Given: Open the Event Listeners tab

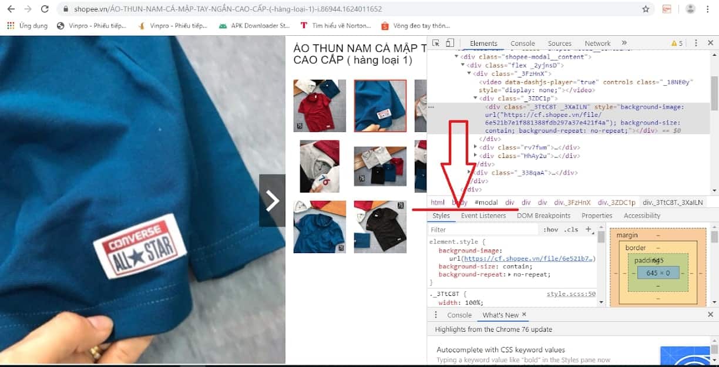Looking at the screenshot, I should coord(483,216).
